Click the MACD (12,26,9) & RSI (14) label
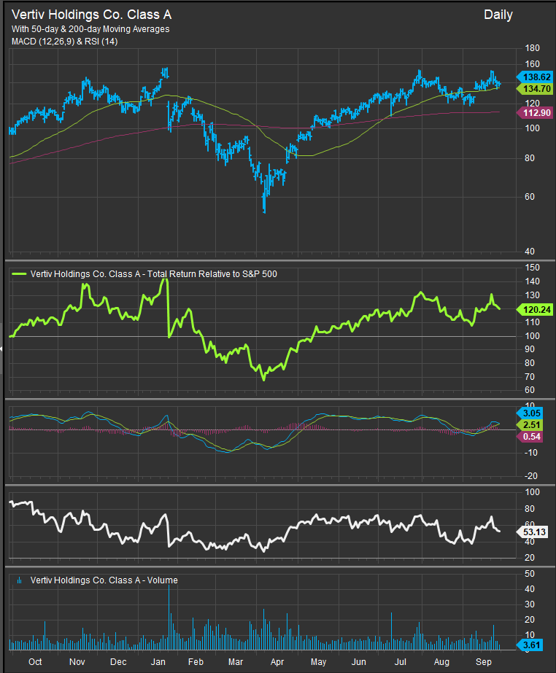The image size is (556, 673). click(65, 42)
